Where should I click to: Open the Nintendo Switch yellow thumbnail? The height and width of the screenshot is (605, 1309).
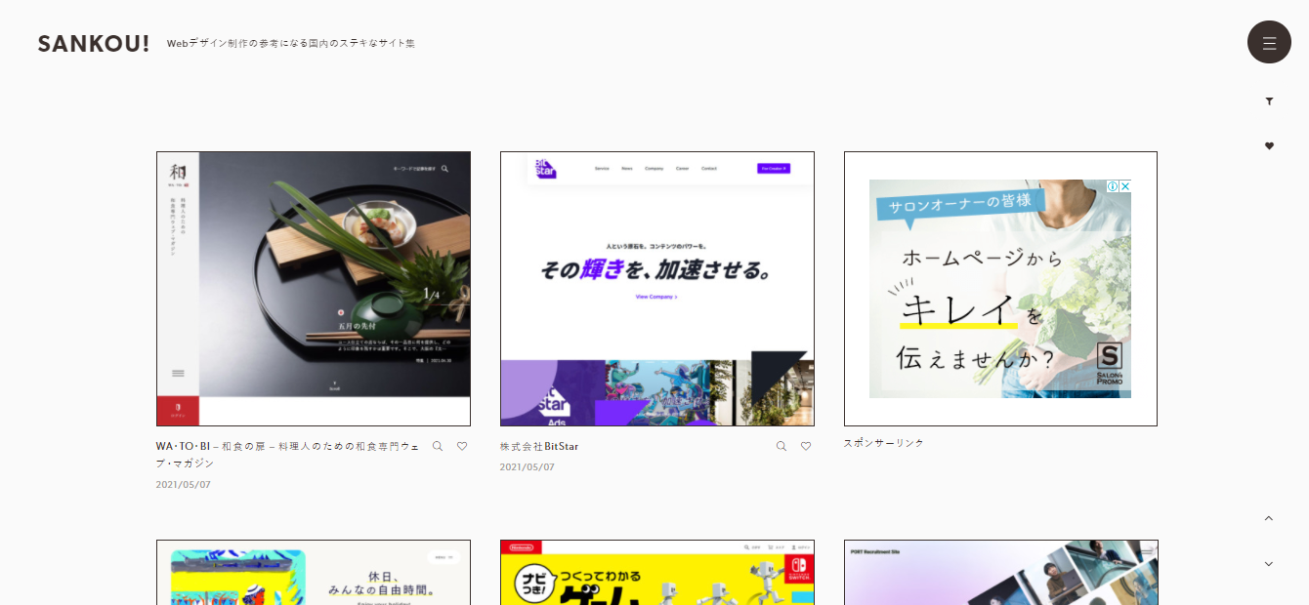656,573
